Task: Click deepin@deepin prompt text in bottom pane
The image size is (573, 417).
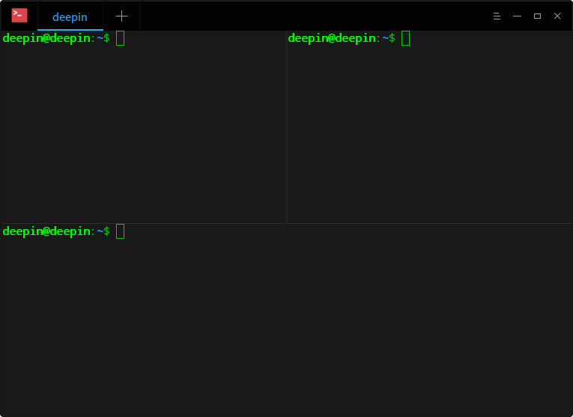Action: coord(46,231)
